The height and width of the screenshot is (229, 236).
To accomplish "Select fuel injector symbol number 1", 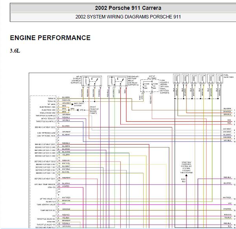I will click(x=176, y=79).
